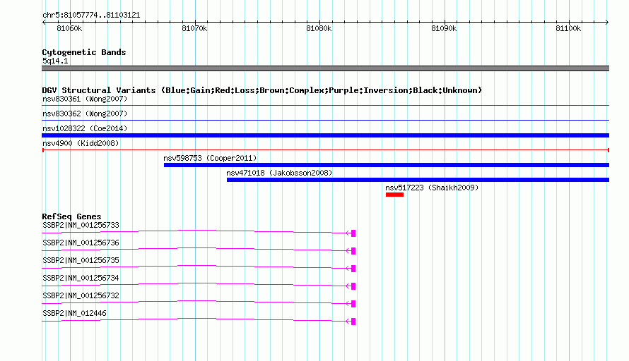
Task: Click the red line of nsv4900
Action: point(325,150)
